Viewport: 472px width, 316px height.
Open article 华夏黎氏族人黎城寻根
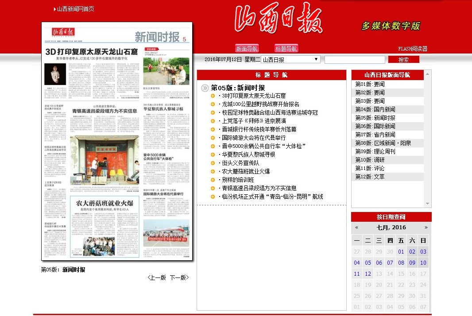click(x=249, y=155)
